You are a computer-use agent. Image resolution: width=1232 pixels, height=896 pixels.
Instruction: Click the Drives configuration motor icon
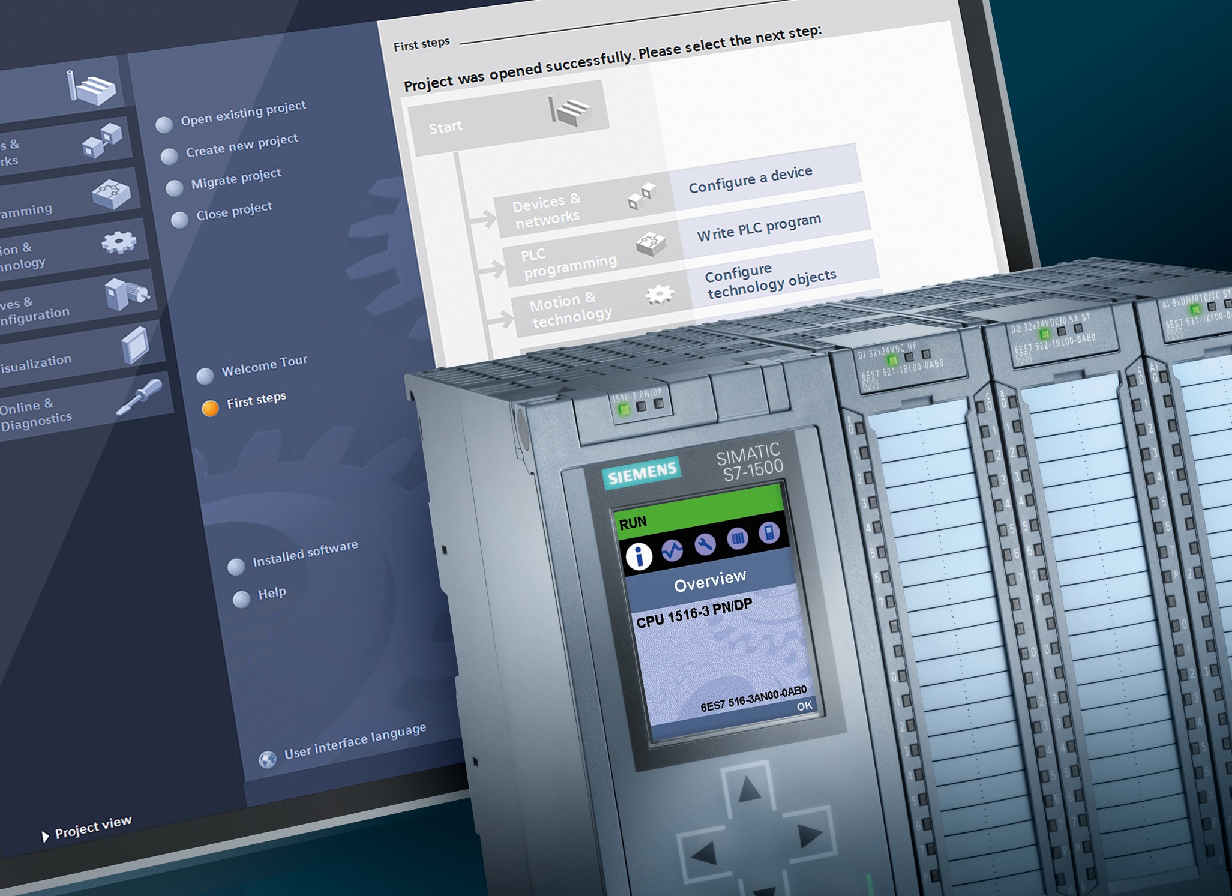pyautogui.click(x=127, y=293)
